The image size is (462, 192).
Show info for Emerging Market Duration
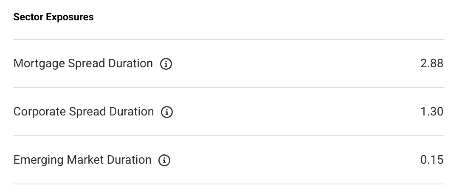click(x=164, y=160)
